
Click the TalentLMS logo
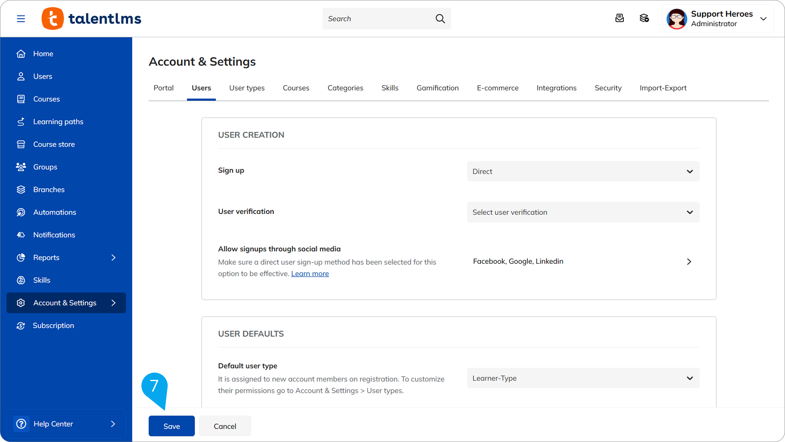(x=91, y=18)
